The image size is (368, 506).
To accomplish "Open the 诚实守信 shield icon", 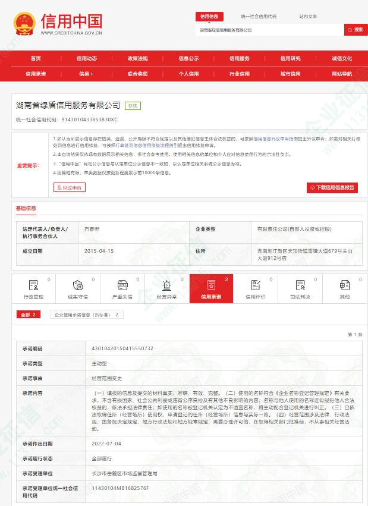I will point(78,285).
